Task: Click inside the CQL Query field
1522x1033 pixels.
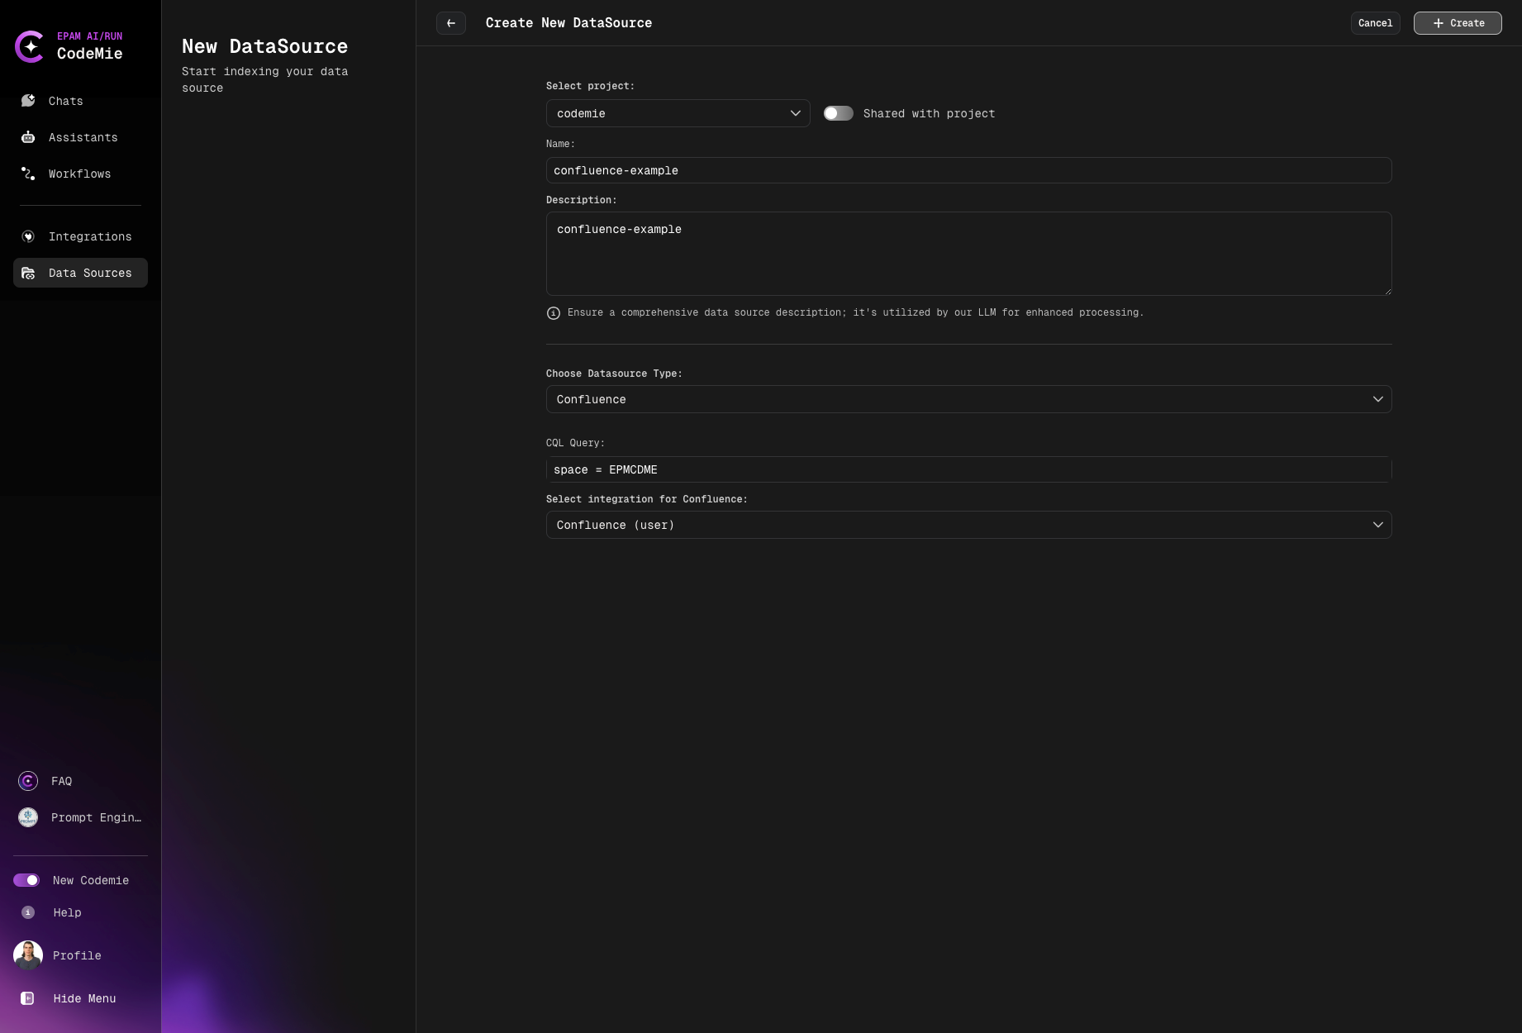Action: pyautogui.click(x=967, y=469)
